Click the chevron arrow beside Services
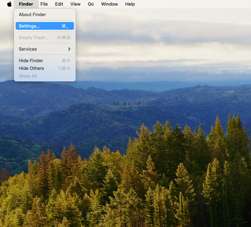Image resolution: width=251 pixels, height=227 pixels. point(69,49)
